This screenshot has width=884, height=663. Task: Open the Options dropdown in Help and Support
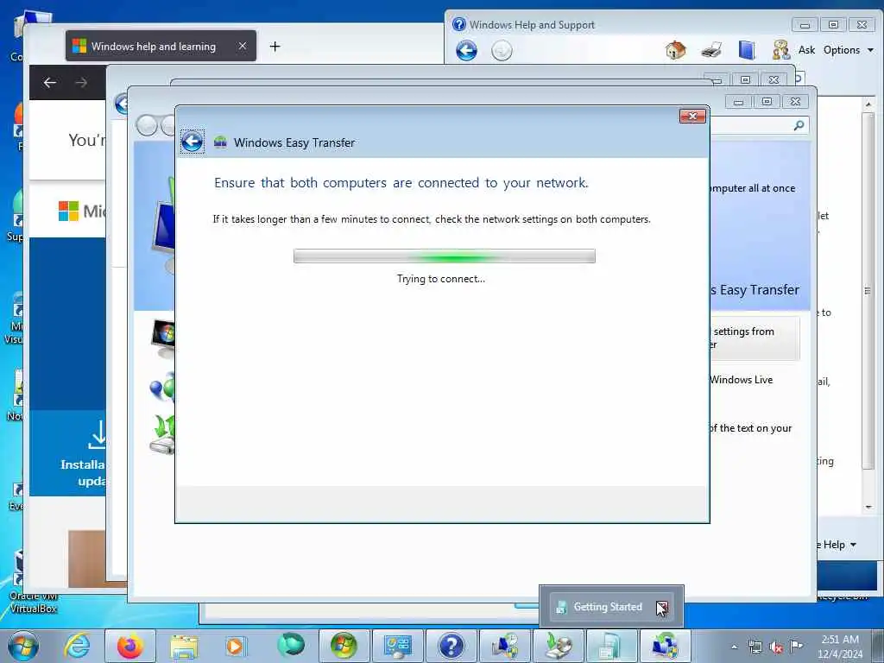point(848,50)
